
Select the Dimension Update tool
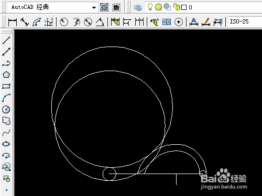coord(218,22)
